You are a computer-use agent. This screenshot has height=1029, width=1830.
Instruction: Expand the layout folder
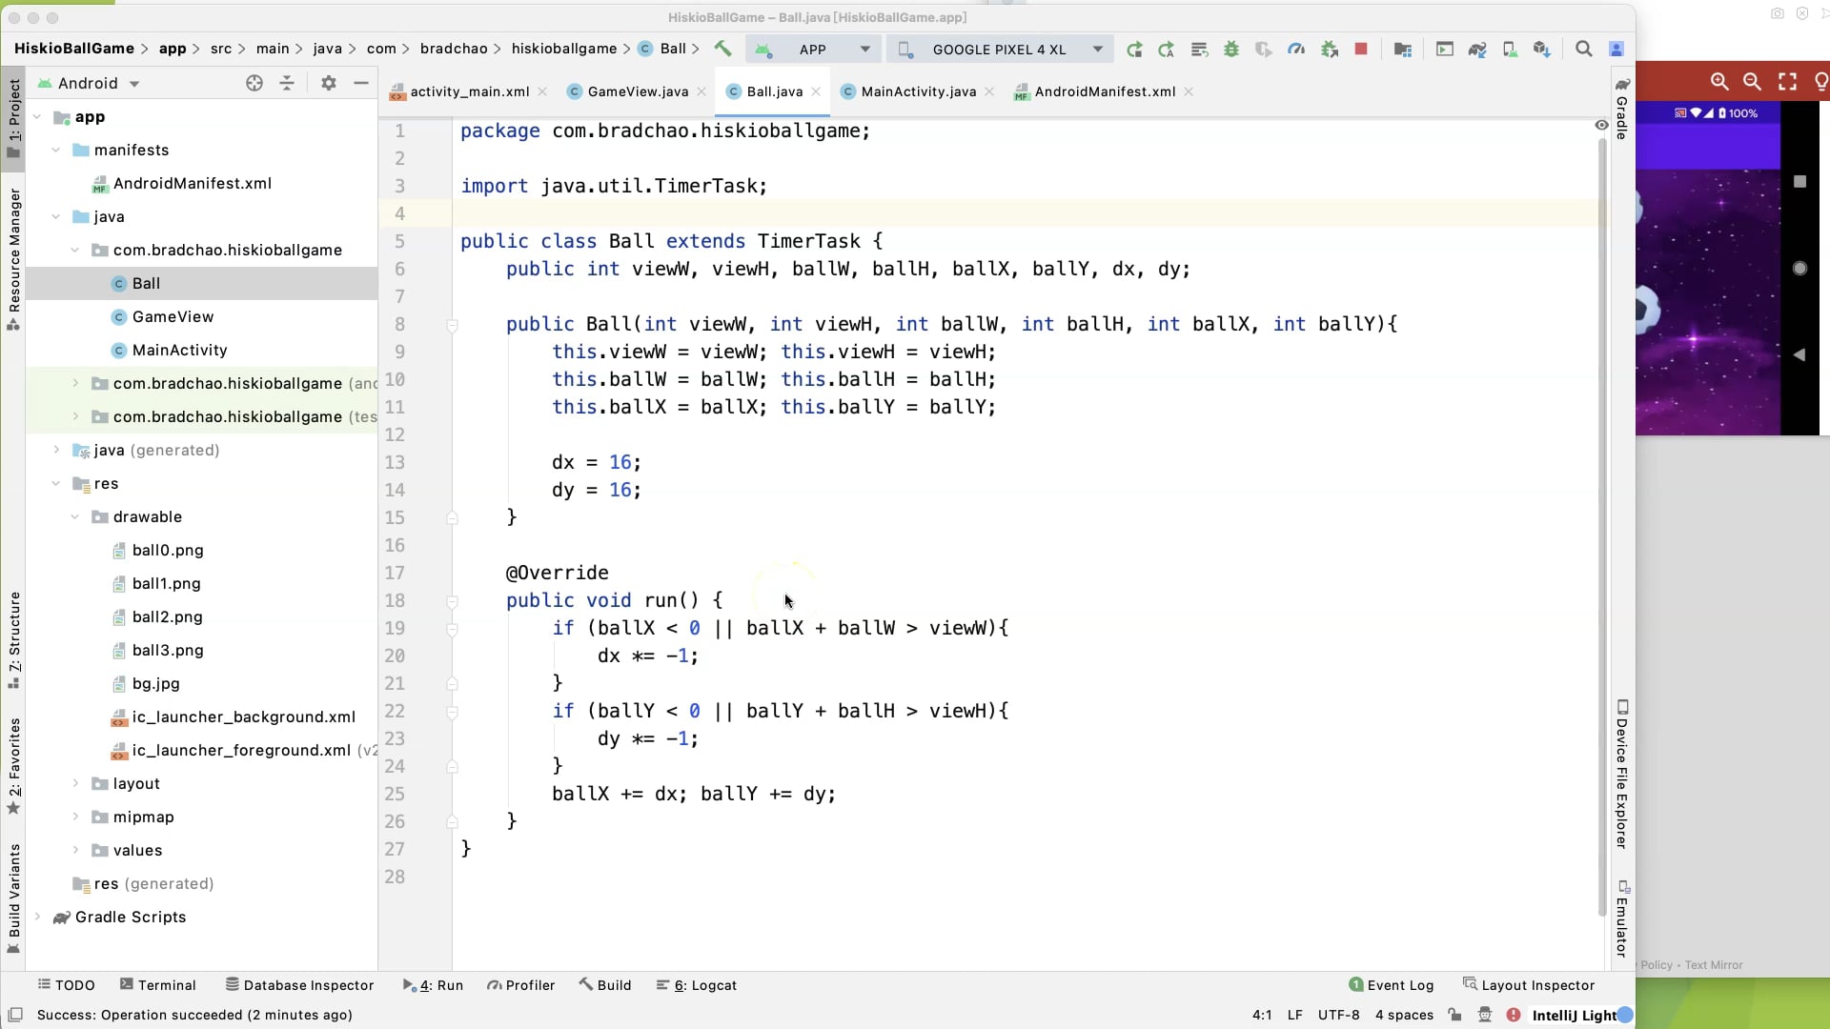pos(77,783)
